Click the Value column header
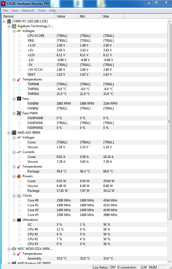This screenshot has width=172, height=269. click(66, 16)
